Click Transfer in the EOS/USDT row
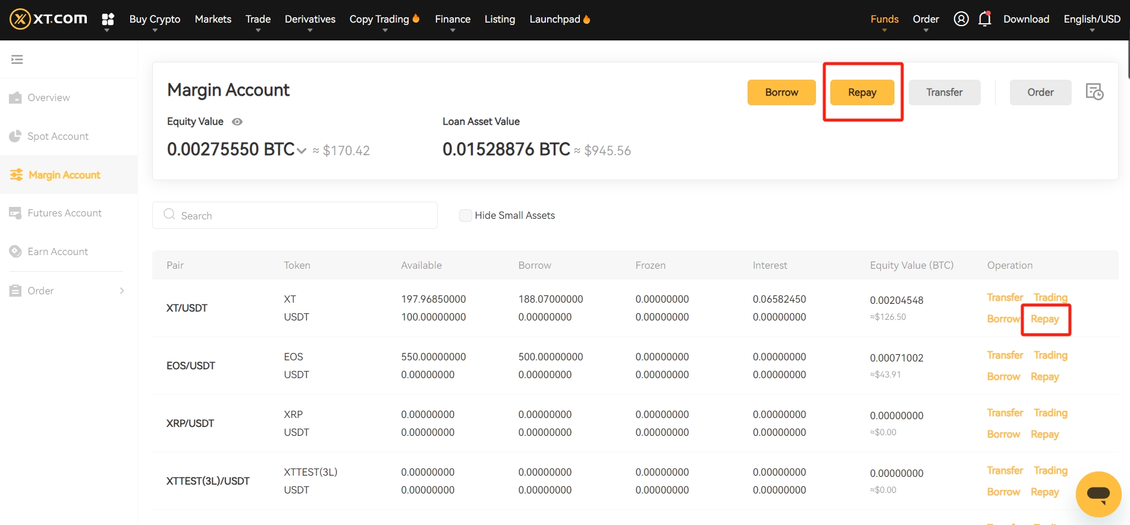This screenshot has height=525, width=1130. coord(1005,355)
